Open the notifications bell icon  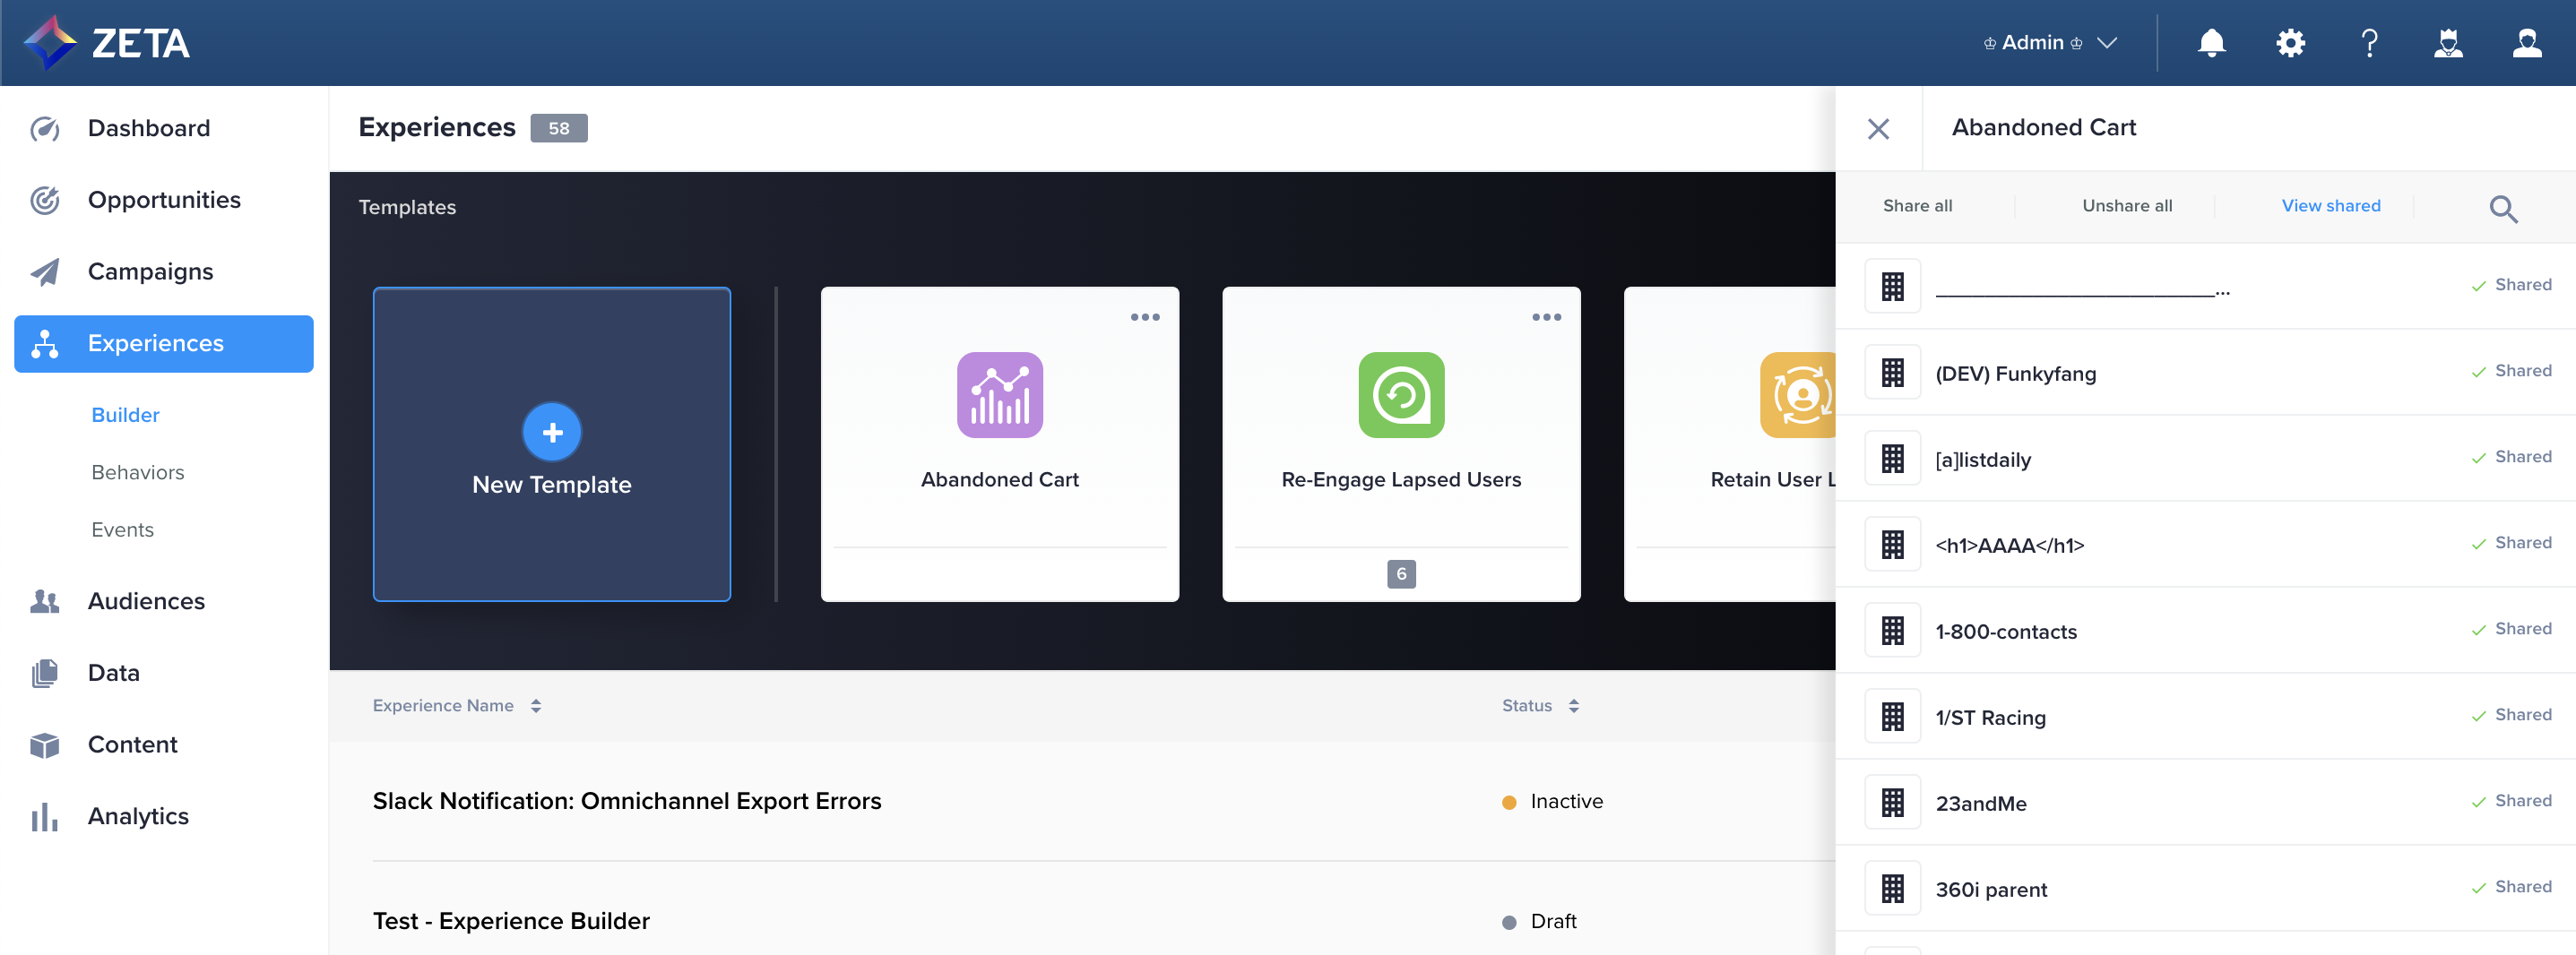(2211, 43)
